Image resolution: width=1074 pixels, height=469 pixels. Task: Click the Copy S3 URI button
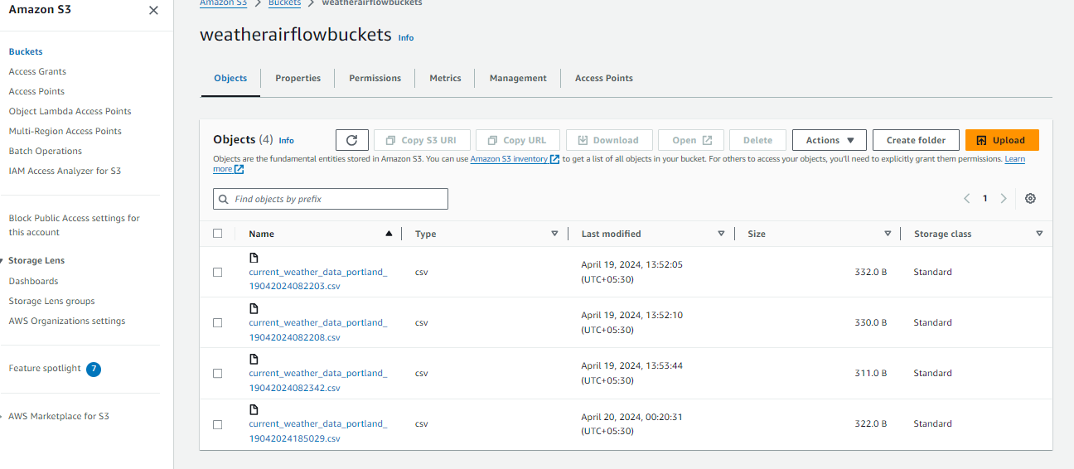click(422, 140)
